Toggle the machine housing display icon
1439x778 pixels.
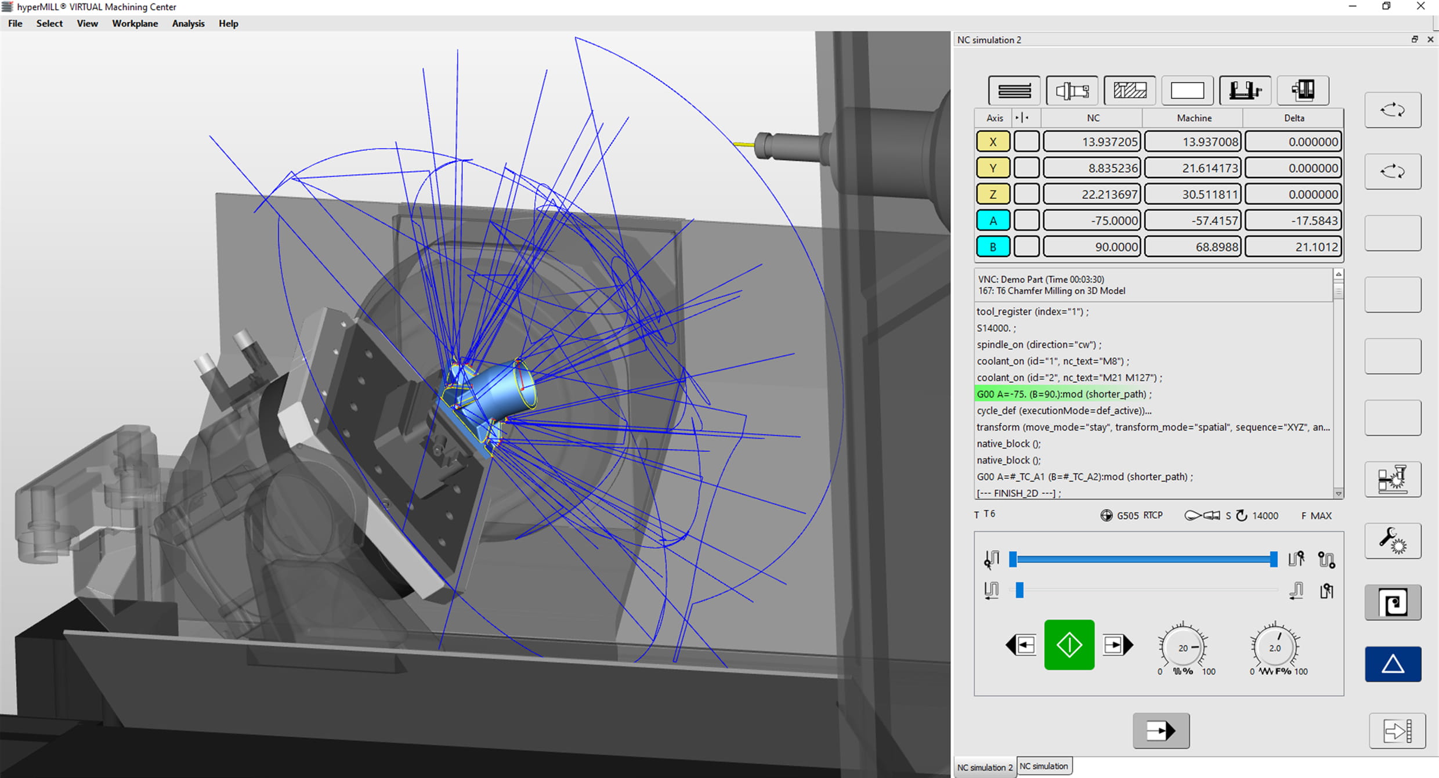1303,91
